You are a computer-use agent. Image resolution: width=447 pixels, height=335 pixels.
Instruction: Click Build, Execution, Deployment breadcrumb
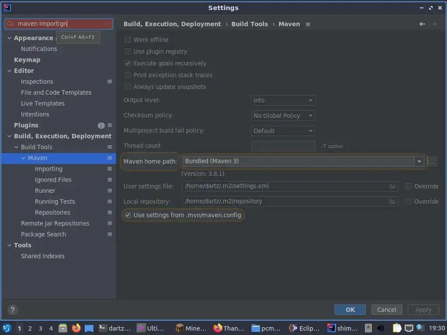coord(172,24)
